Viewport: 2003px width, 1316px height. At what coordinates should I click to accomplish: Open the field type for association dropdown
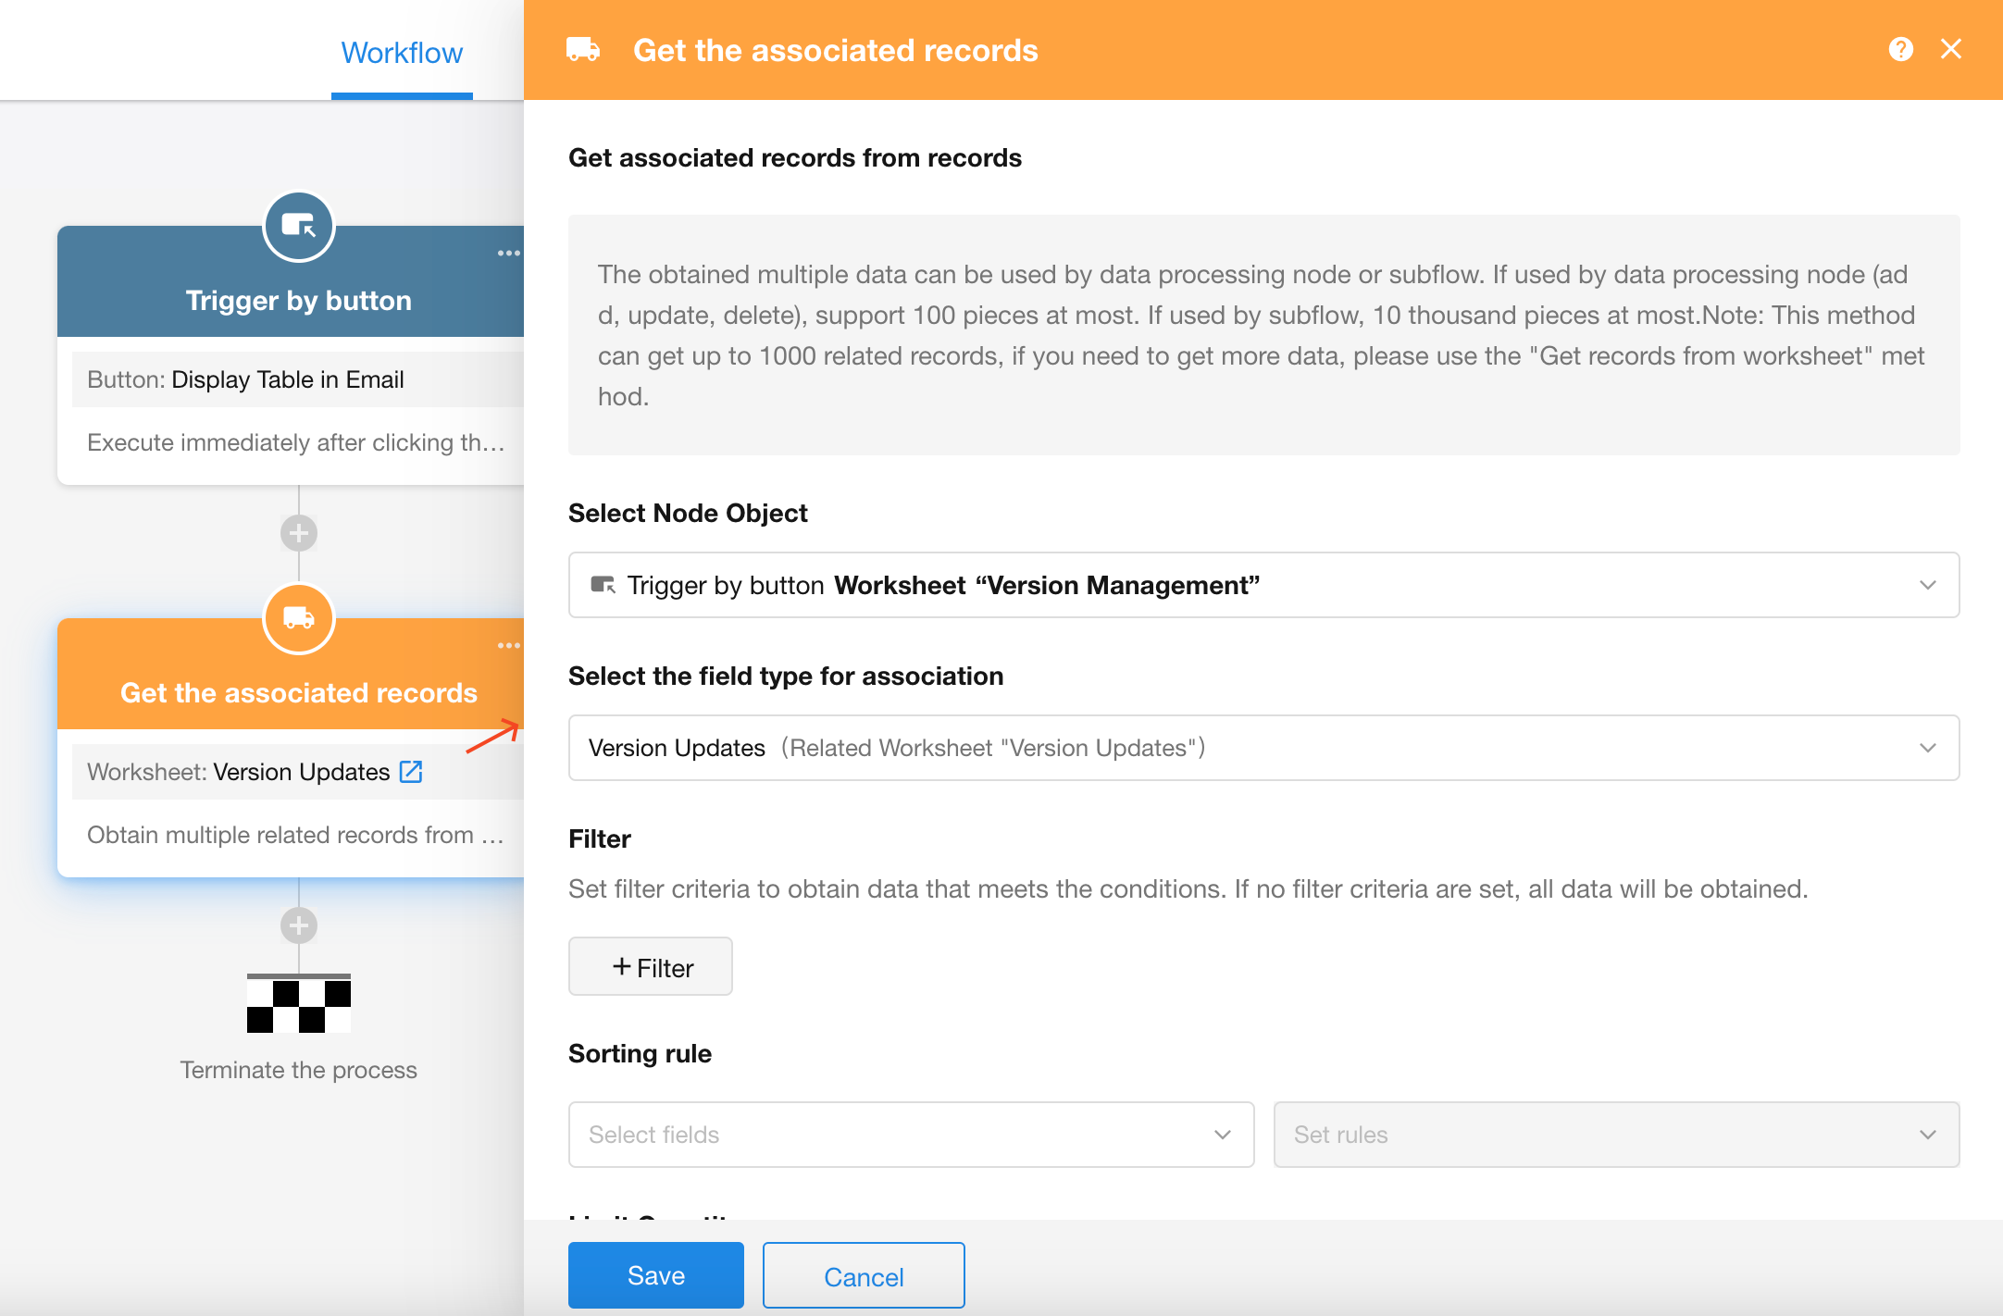click(1263, 748)
